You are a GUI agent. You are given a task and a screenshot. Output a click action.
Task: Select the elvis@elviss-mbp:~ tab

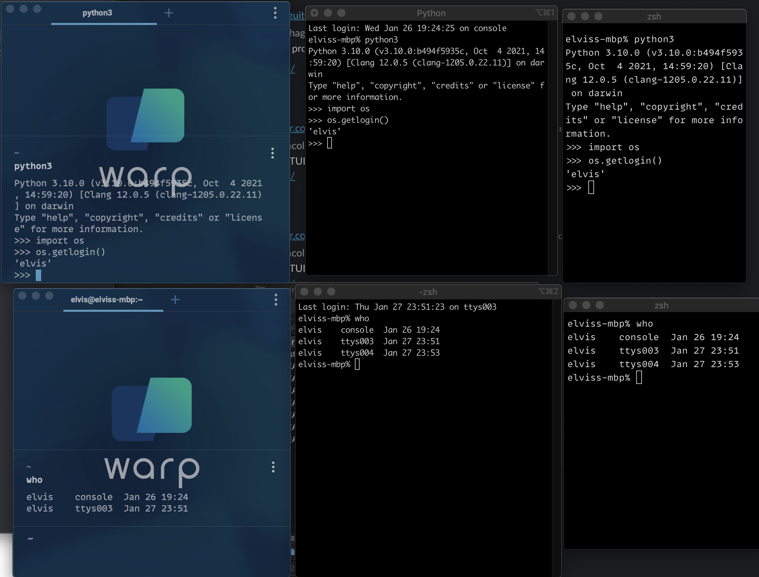107,300
